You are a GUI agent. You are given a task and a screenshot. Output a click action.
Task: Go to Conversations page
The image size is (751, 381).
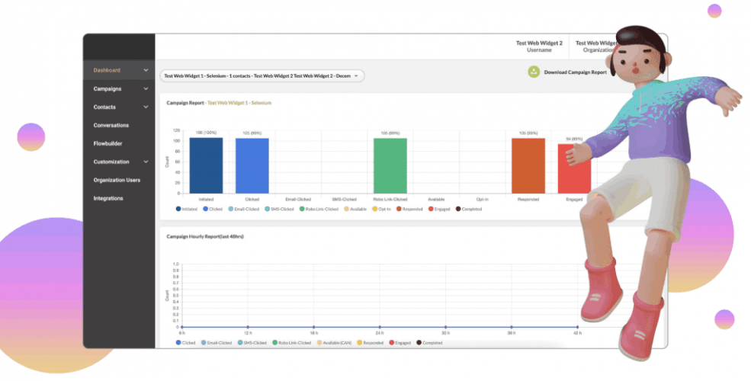point(111,126)
